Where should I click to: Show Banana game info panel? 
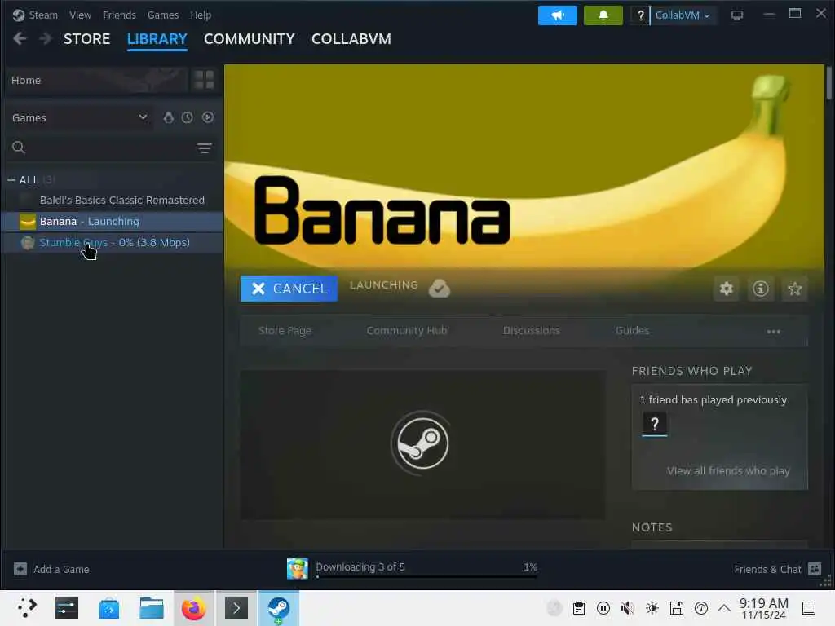coord(761,289)
